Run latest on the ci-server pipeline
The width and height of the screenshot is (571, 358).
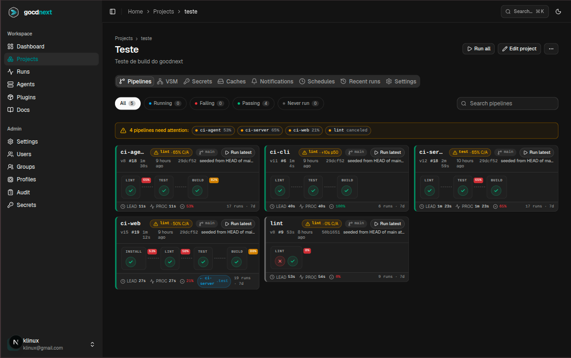click(537, 152)
